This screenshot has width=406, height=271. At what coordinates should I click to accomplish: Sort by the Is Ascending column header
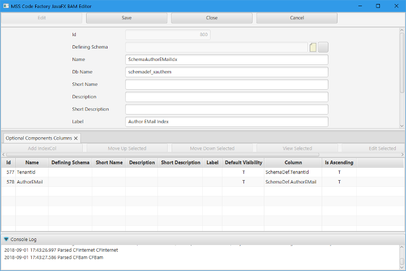click(339, 163)
